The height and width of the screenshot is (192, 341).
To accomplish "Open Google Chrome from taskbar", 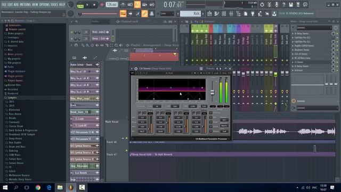I will (38, 187).
